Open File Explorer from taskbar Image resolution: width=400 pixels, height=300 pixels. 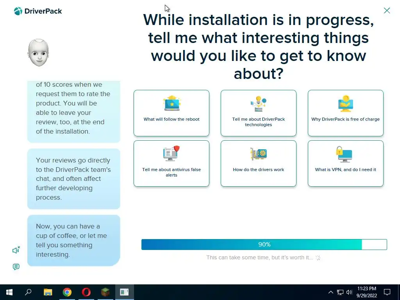[48, 292]
